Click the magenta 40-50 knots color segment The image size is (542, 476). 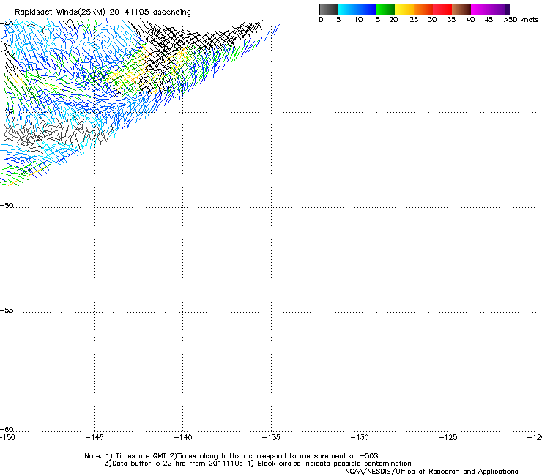click(x=490, y=9)
